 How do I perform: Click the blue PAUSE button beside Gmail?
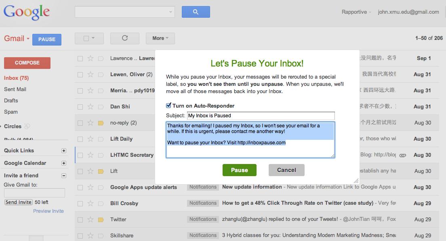[47, 39]
